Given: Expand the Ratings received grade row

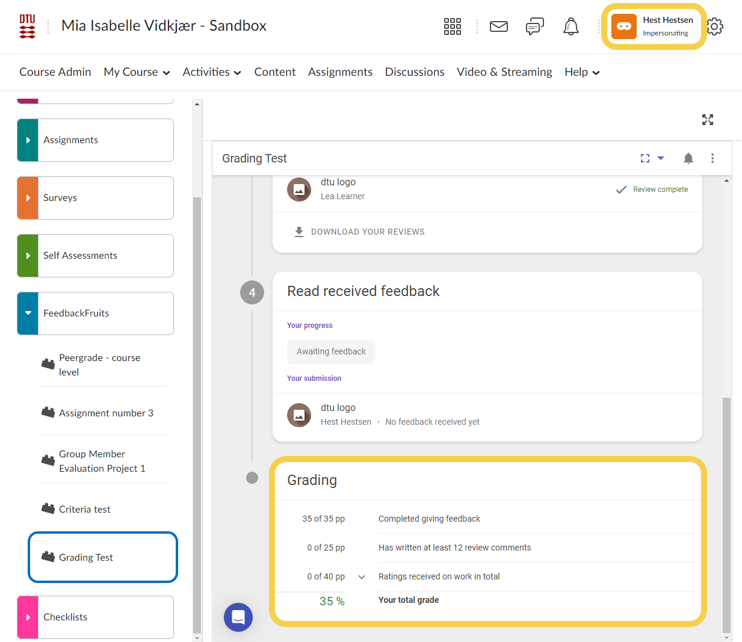Looking at the screenshot, I should click(x=362, y=577).
